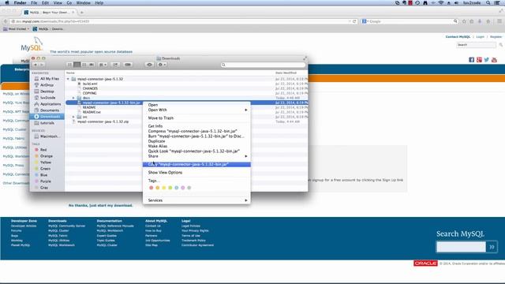This screenshot has width=505, height=284.
Task: Focus the Finder window search field
Action: click(x=263, y=65)
